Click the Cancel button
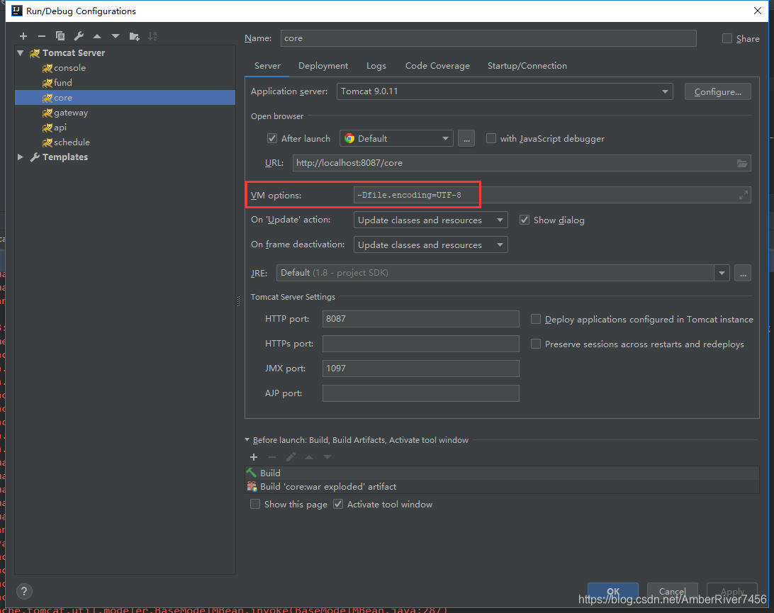 tap(673, 591)
